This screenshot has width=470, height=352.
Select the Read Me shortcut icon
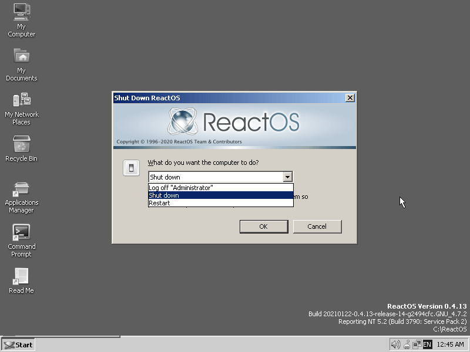[x=21, y=281]
